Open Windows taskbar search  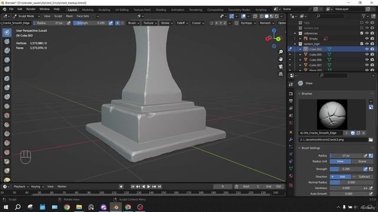[18, 207]
